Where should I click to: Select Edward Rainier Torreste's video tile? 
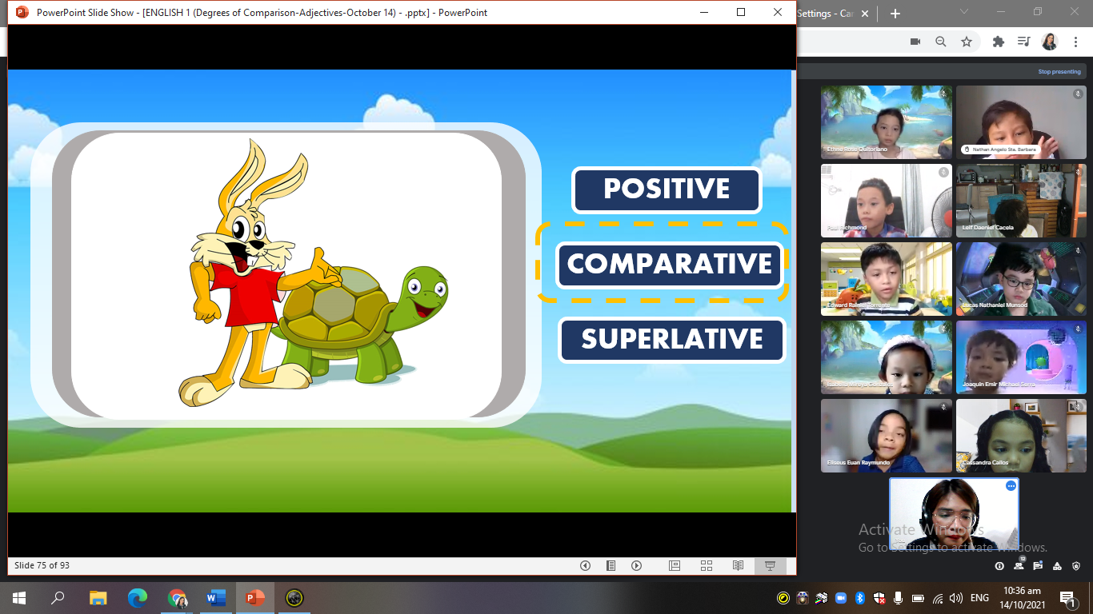[887, 279]
